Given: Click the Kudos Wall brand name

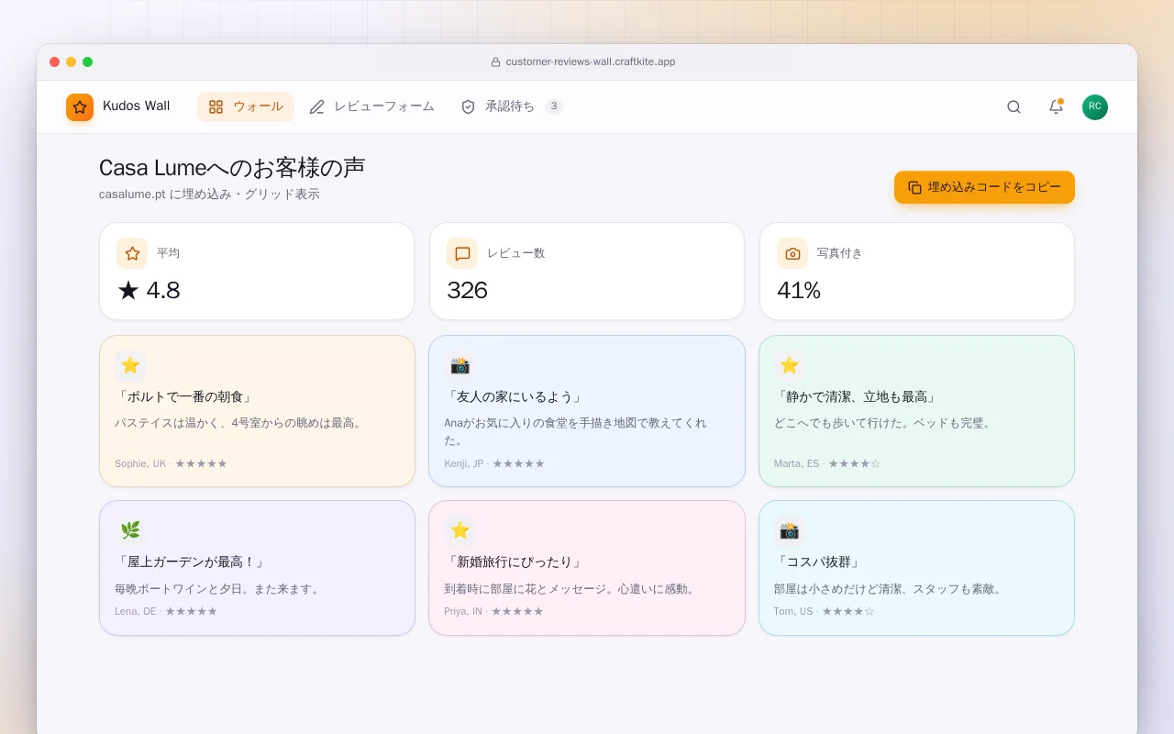Looking at the screenshot, I should [136, 106].
